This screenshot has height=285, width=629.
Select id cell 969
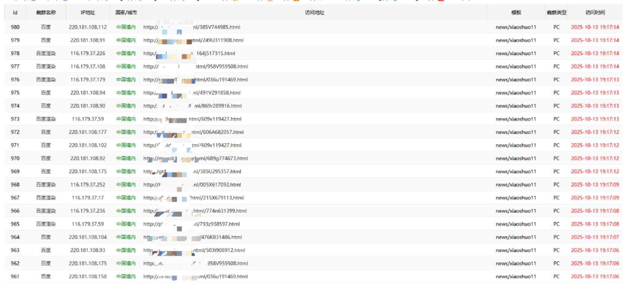tap(15, 172)
